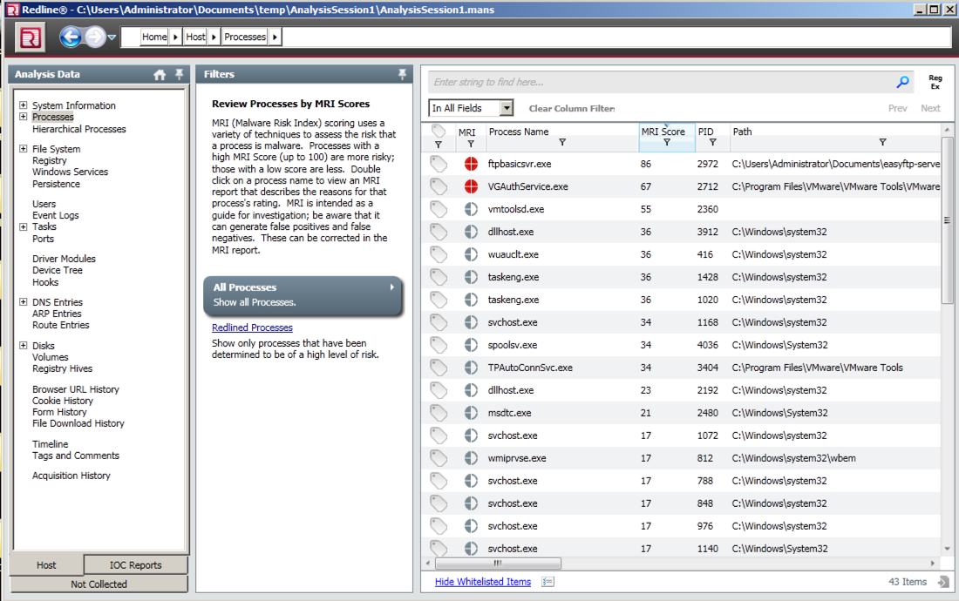
Task: Click the Processes breadcrumb
Action: [x=245, y=37]
